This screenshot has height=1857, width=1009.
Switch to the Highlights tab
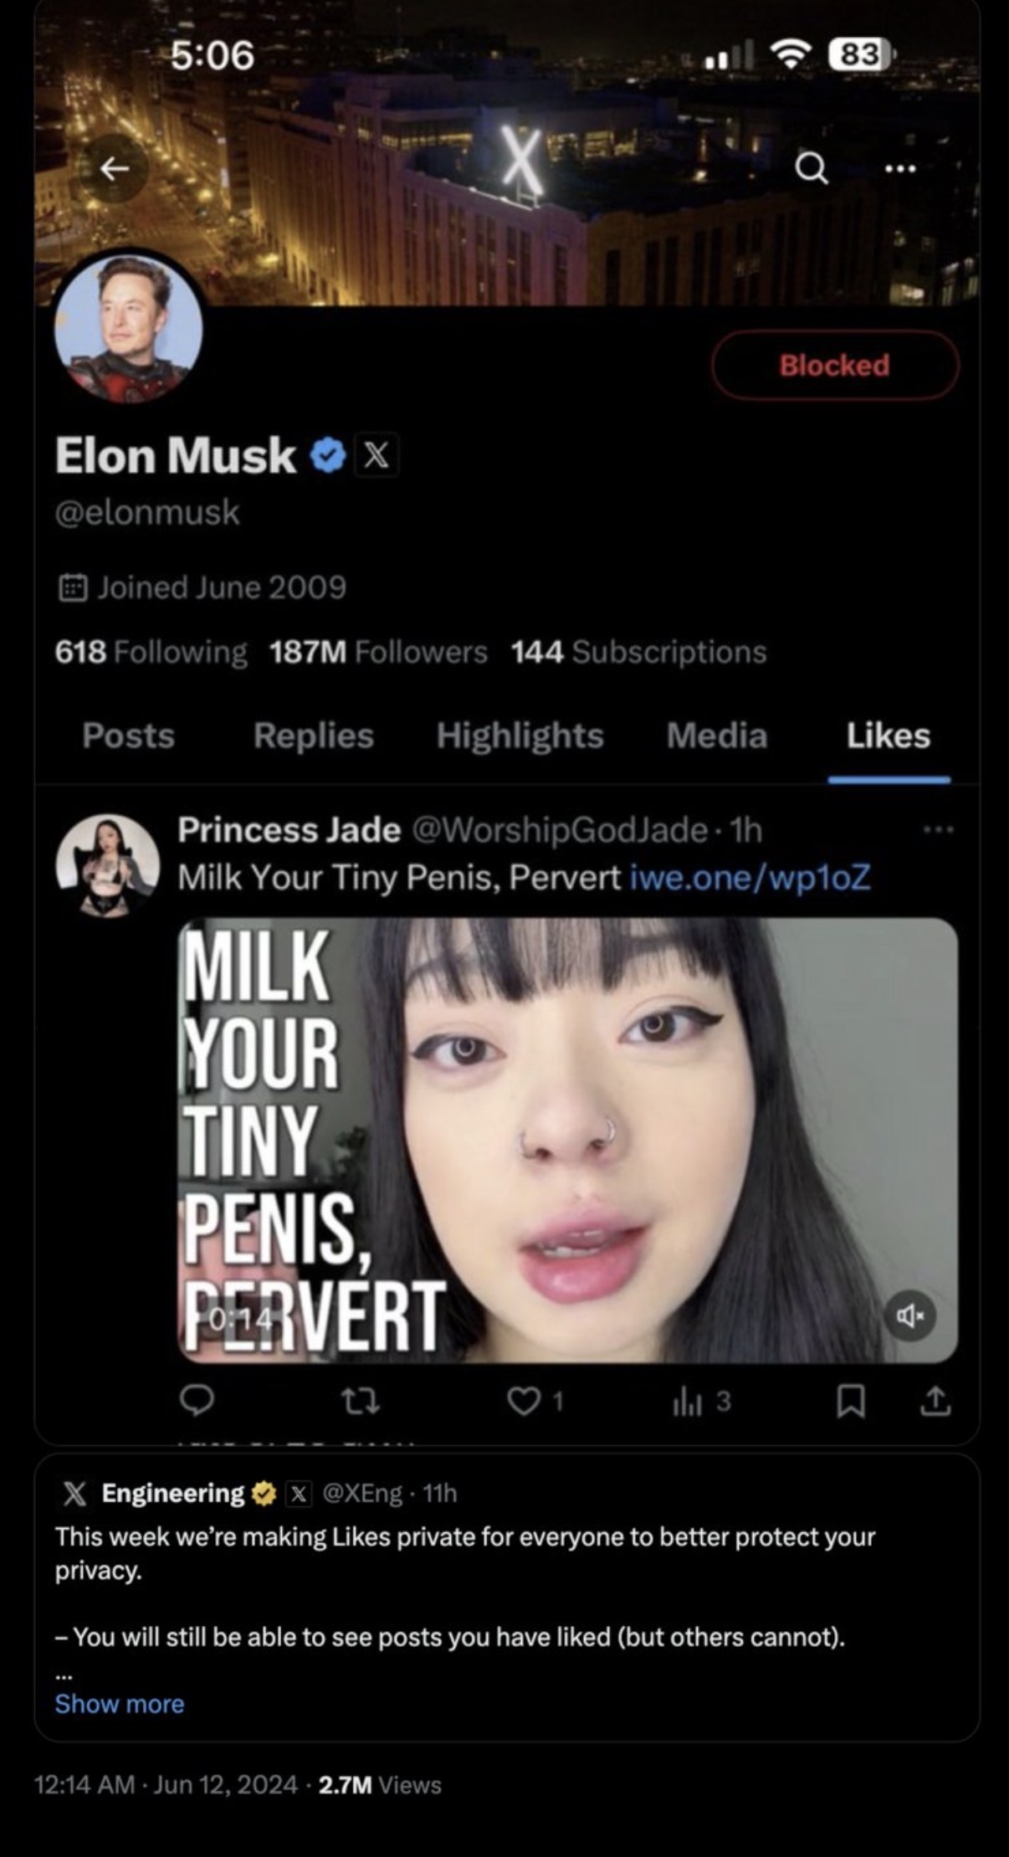pyautogui.click(x=520, y=736)
